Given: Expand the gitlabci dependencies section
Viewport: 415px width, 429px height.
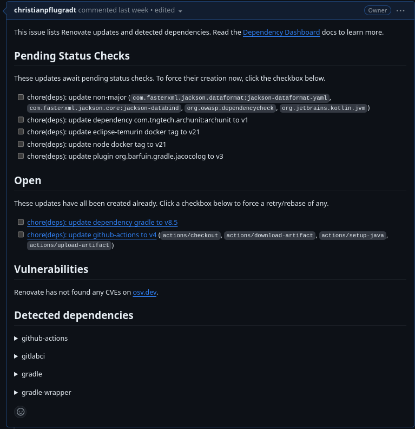Looking at the screenshot, I should 30,356.
